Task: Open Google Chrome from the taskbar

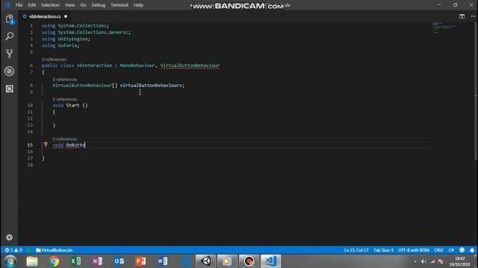Action: coord(54,261)
